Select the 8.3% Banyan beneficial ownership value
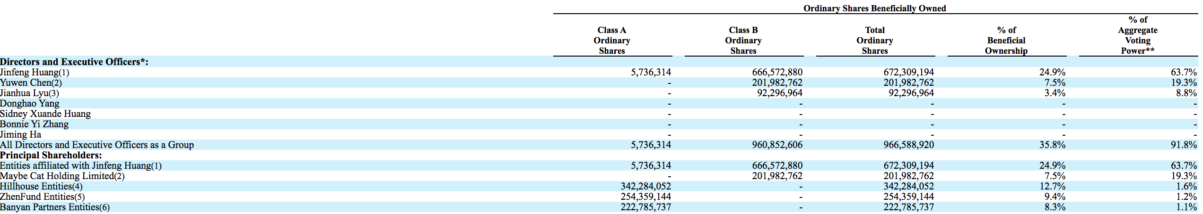 (1055, 207)
